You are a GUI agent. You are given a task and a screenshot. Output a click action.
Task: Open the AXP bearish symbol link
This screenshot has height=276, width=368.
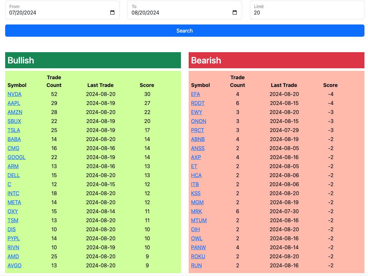(x=196, y=157)
